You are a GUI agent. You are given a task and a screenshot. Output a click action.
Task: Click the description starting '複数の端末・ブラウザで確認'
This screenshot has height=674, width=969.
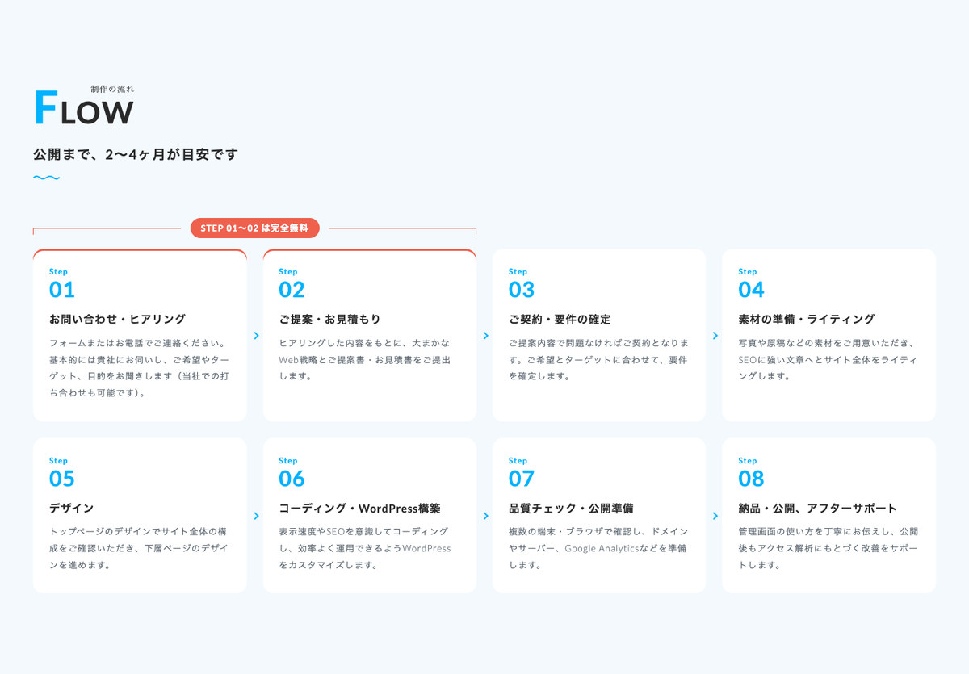click(598, 549)
